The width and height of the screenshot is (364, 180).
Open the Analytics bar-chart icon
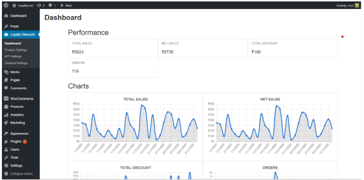6,115
